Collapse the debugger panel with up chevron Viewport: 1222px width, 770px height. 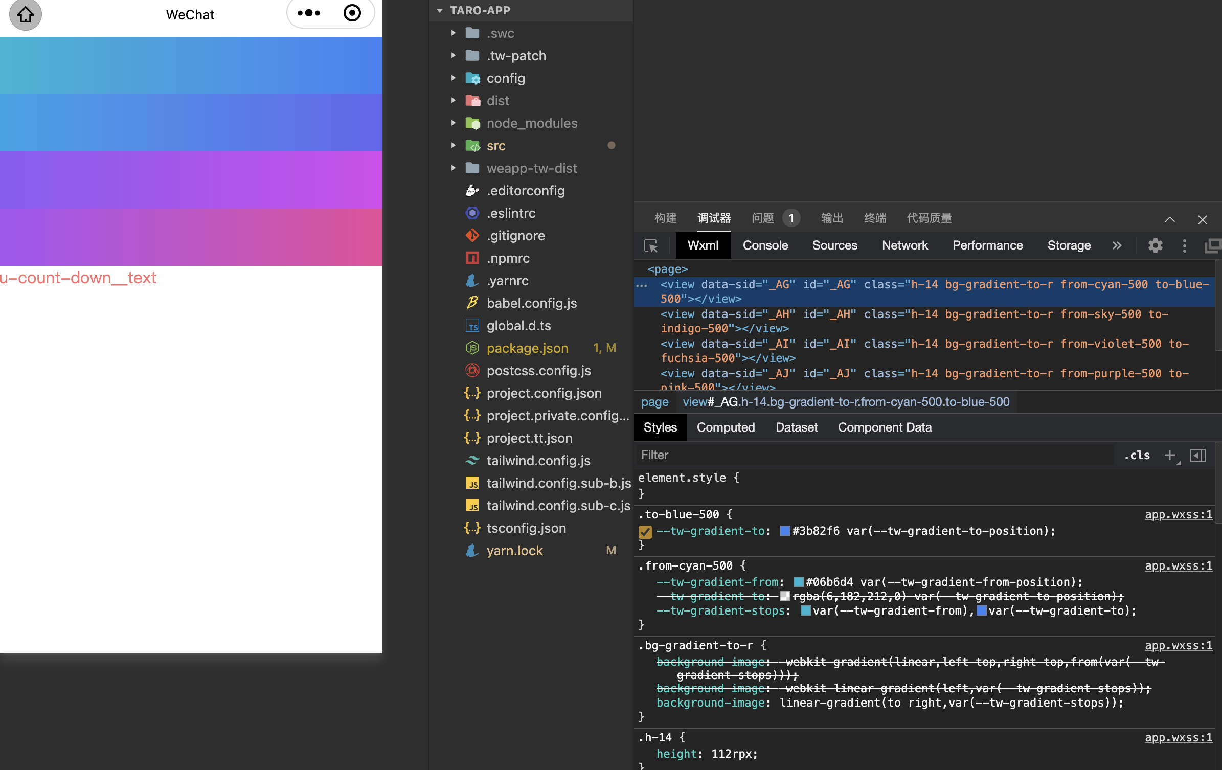point(1170,219)
